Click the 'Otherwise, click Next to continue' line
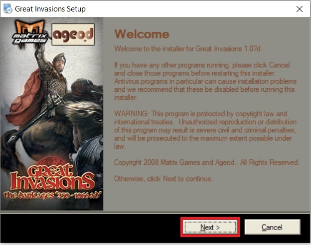Image resolution: width=311 pixels, height=245 pixels. [163, 179]
